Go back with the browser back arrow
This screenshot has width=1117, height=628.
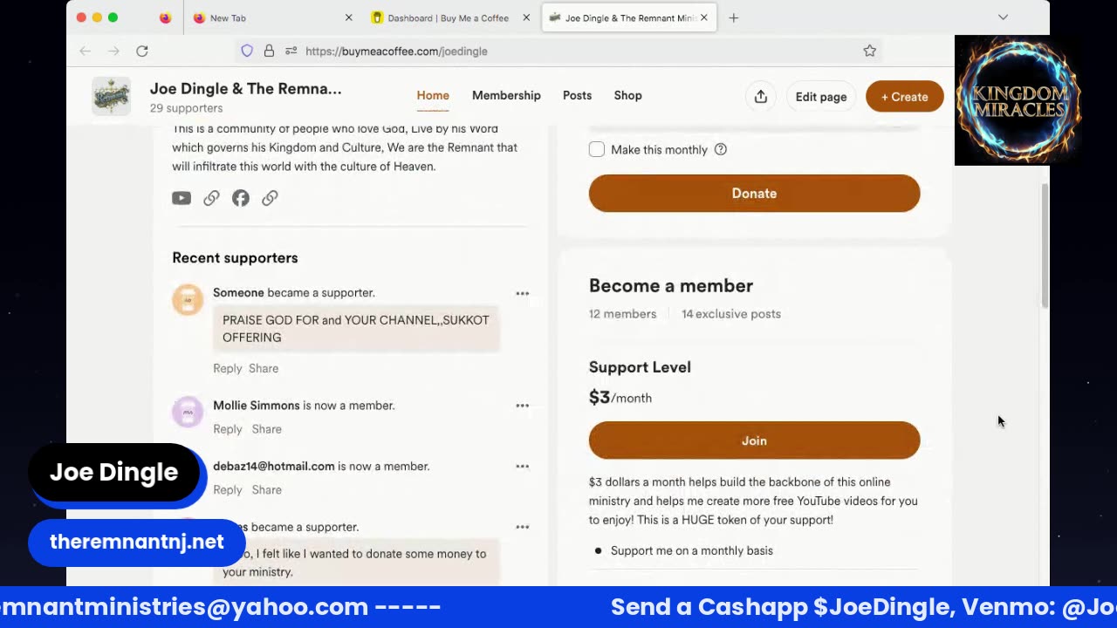(x=86, y=51)
